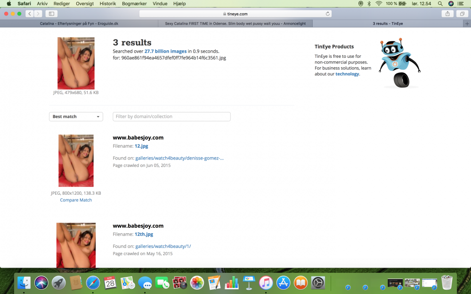This screenshot has width=471, height=294.
Task: Open Keynote from the Dock
Action: pyautogui.click(x=249, y=283)
